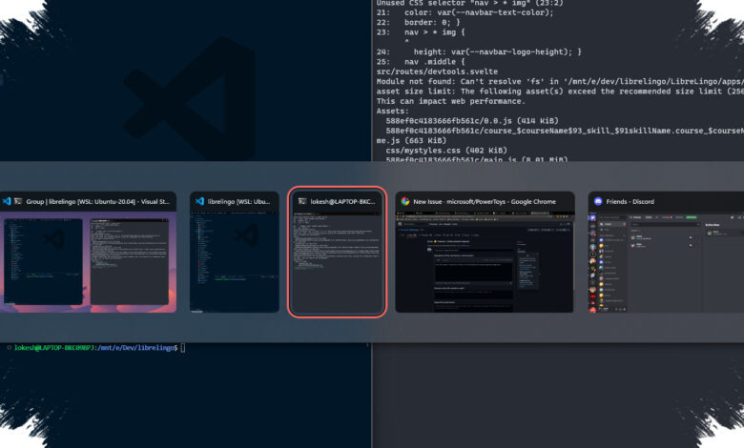Click the 'Module not found' error line
Screen dimensions: 744x448
560,82
